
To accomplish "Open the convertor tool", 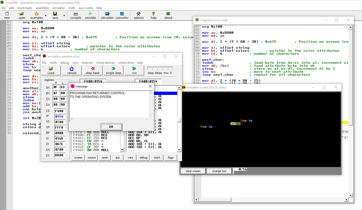I will click(122, 15).
